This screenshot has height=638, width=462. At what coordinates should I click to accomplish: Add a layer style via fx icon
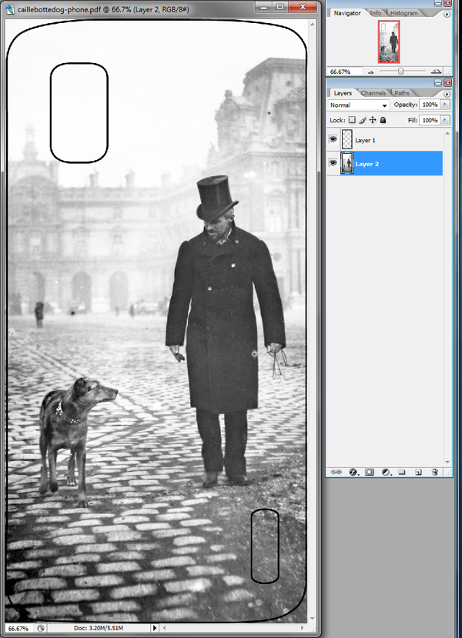point(353,472)
